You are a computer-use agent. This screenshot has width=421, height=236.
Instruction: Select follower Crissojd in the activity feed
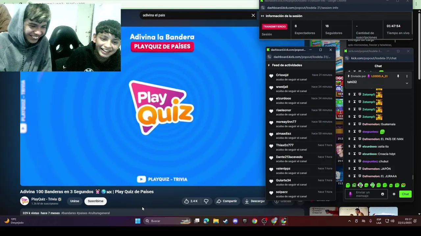(x=282, y=75)
